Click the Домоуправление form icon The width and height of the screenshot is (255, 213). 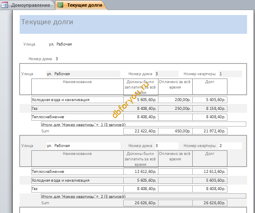click(5, 5)
